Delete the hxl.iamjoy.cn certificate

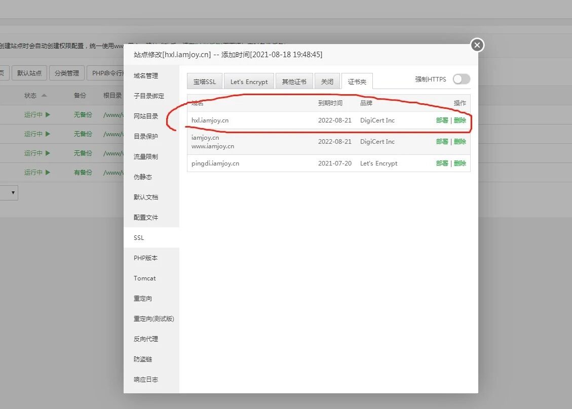(460, 120)
